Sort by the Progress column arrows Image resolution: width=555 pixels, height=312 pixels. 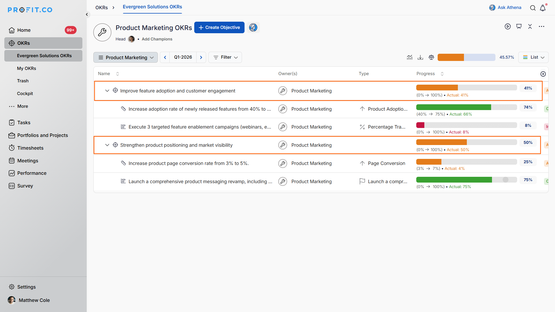442,74
